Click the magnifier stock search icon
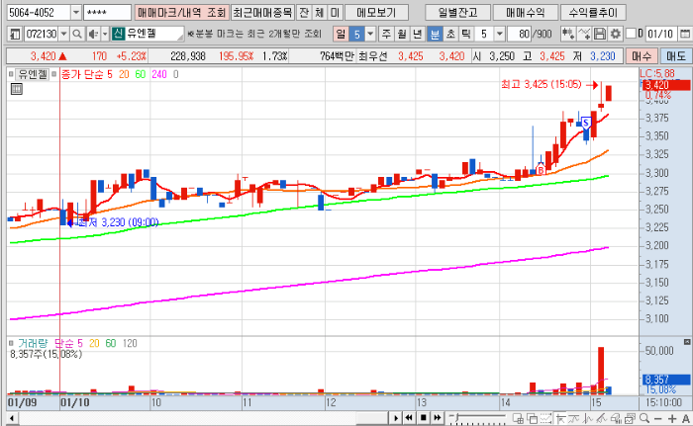Screen dimensions: 693x426 click(x=77, y=34)
